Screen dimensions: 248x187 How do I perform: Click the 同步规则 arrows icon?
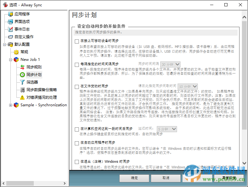click(x=22, y=67)
